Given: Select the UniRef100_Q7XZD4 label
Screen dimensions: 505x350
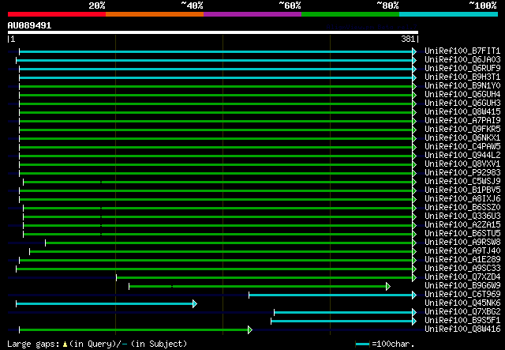Looking at the screenshot, I should pos(462,277).
